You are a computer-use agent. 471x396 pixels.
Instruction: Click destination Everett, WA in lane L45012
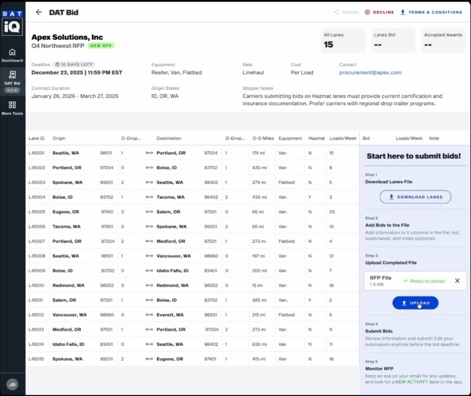pyautogui.click(x=170, y=314)
